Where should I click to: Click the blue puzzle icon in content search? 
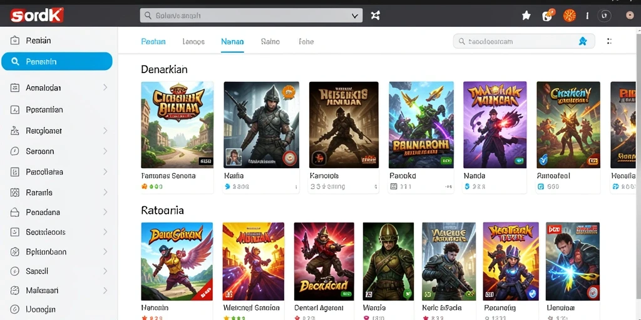[583, 41]
